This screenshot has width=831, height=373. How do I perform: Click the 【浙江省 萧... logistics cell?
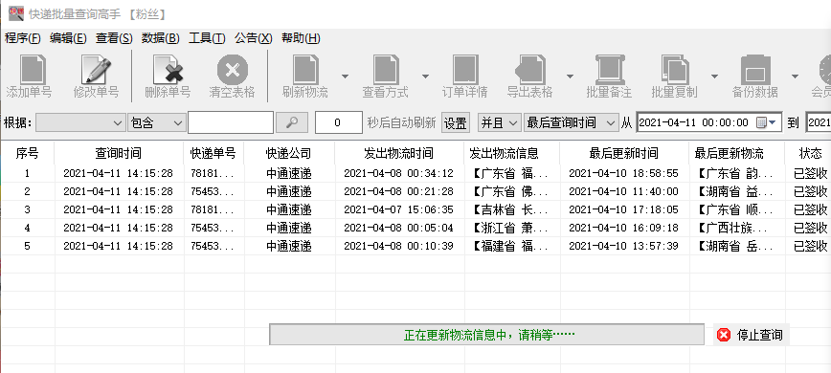[x=512, y=228]
